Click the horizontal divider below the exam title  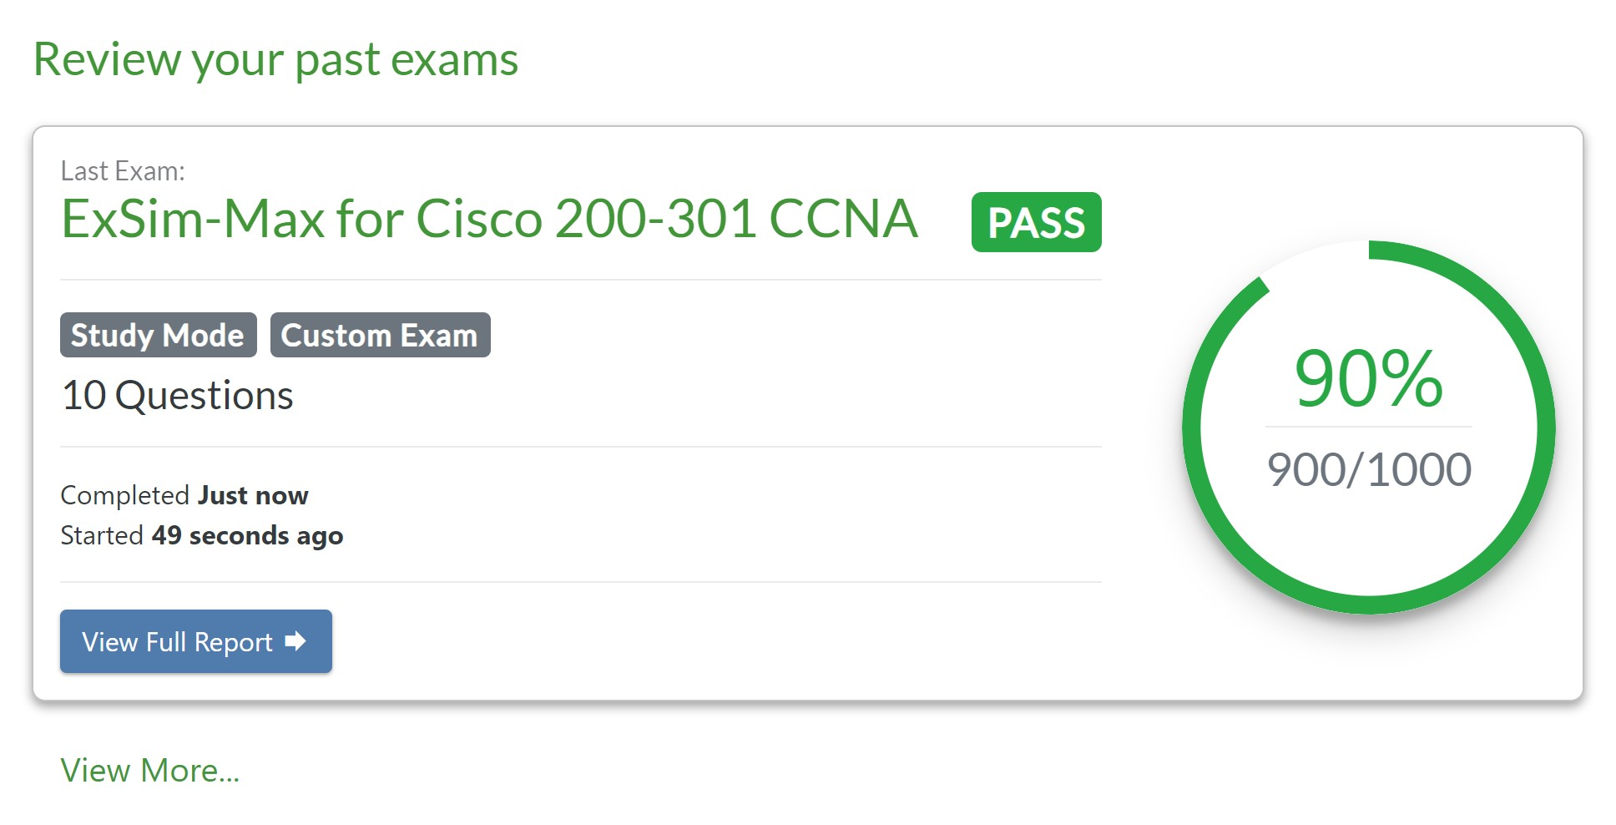[580, 280]
